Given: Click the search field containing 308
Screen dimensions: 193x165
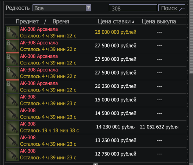Looking at the screenshot, I should (133, 8).
